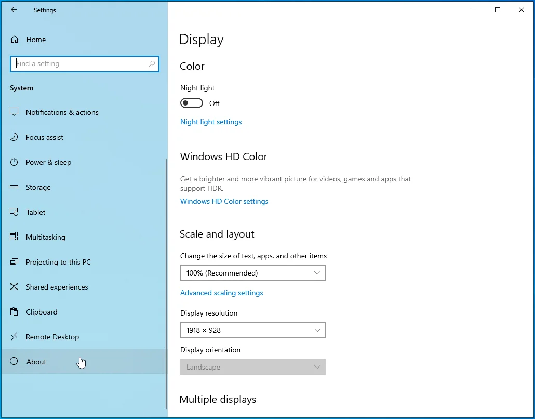Click the Projecting to this PC icon

(14, 261)
